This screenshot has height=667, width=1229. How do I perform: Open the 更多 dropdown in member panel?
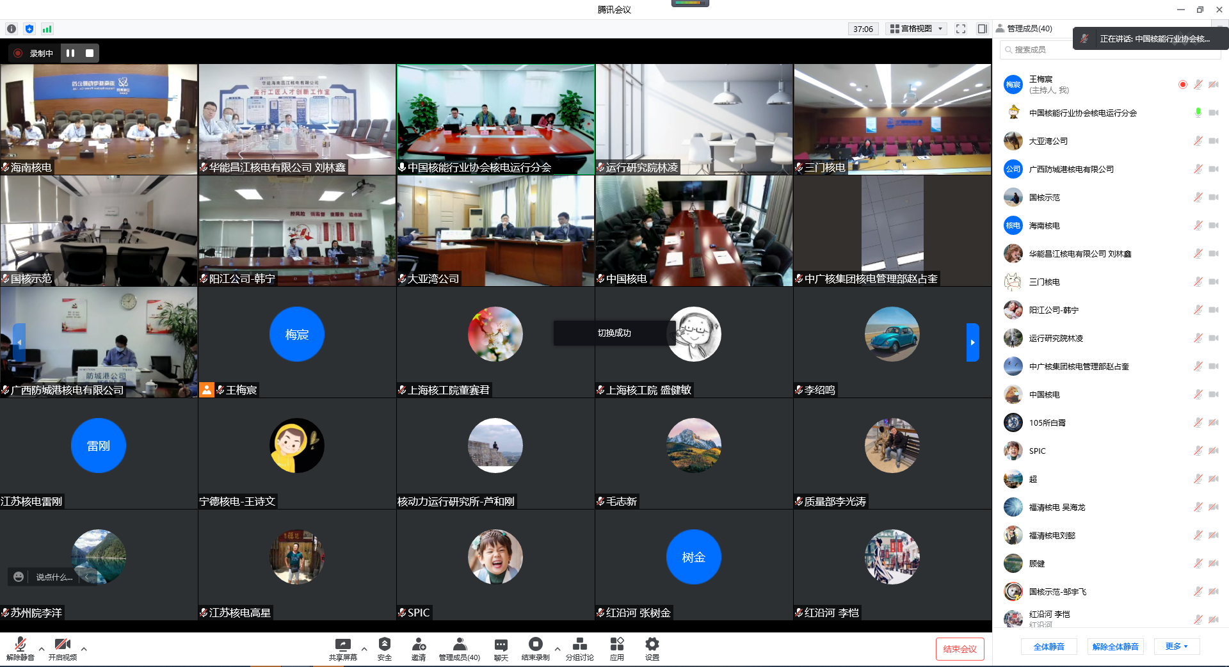point(1177,647)
